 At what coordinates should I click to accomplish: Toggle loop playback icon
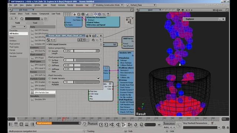[x=136, y=125]
